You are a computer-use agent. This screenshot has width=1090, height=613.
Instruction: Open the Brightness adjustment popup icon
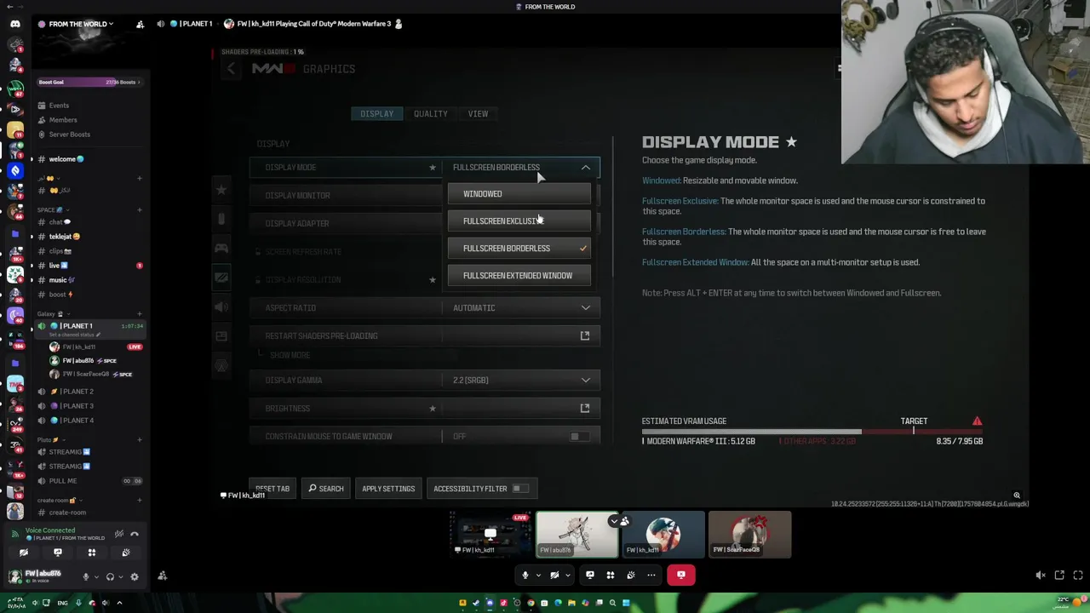point(585,408)
